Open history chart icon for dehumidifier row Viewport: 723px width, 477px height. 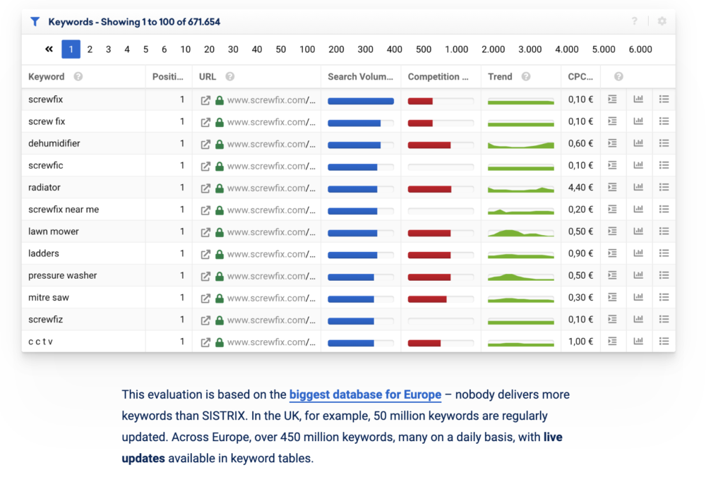click(638, 143)
